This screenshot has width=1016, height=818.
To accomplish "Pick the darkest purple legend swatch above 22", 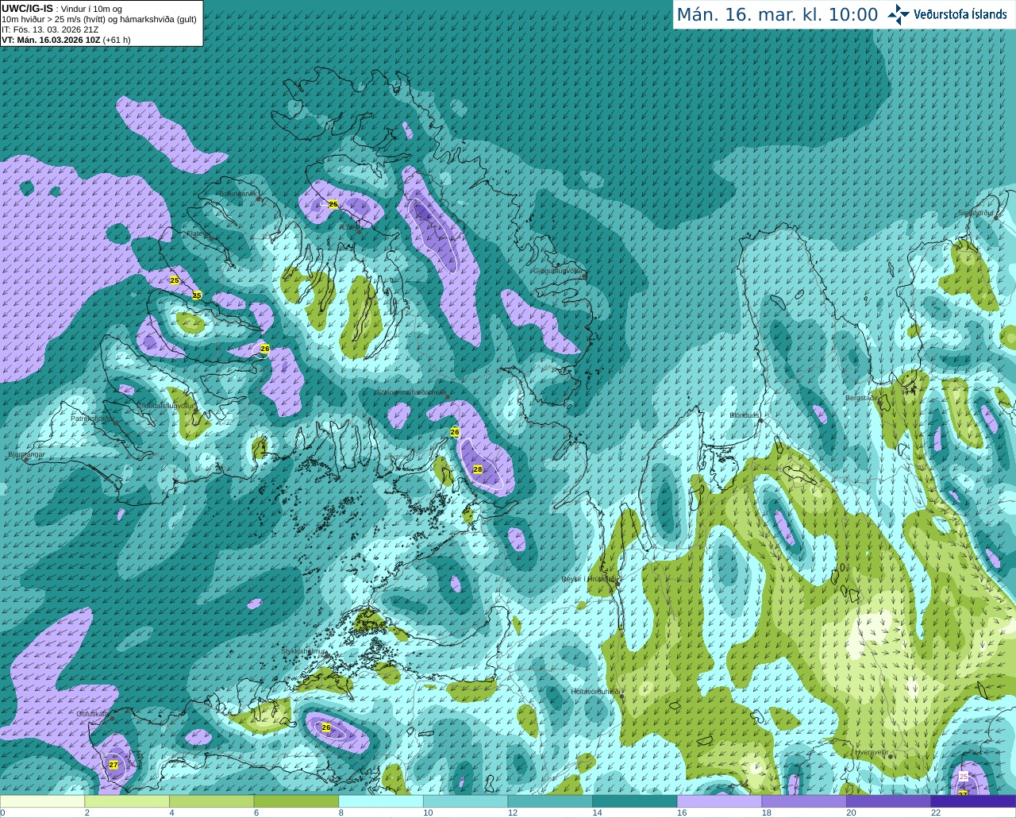I will (973, 801).
